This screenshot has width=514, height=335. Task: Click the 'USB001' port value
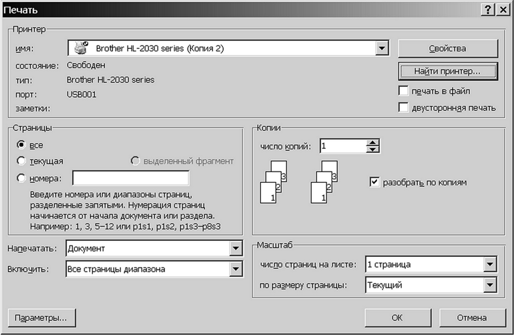point(81,94)
